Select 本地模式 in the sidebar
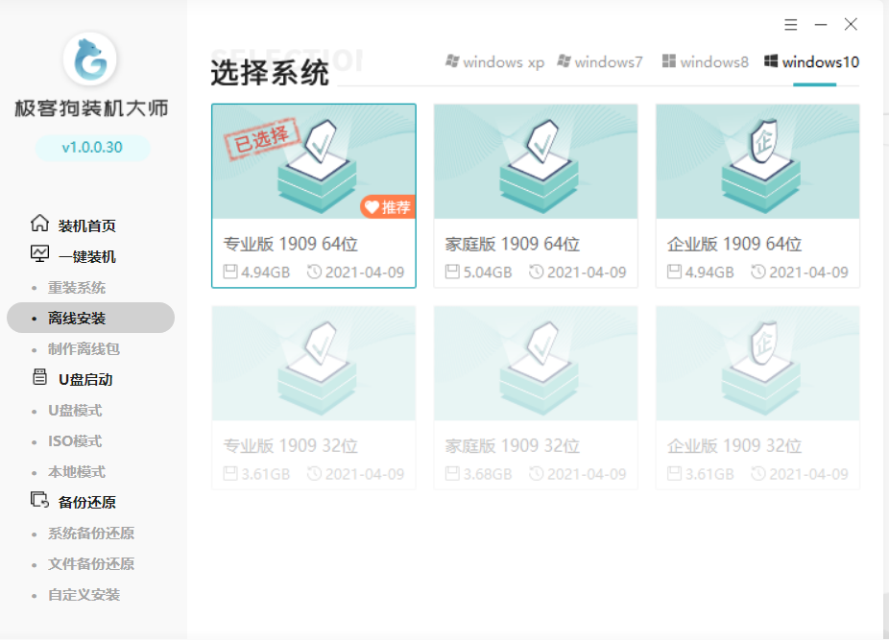The height and width of the screenshot is (641, 889). tap(77, 471)
